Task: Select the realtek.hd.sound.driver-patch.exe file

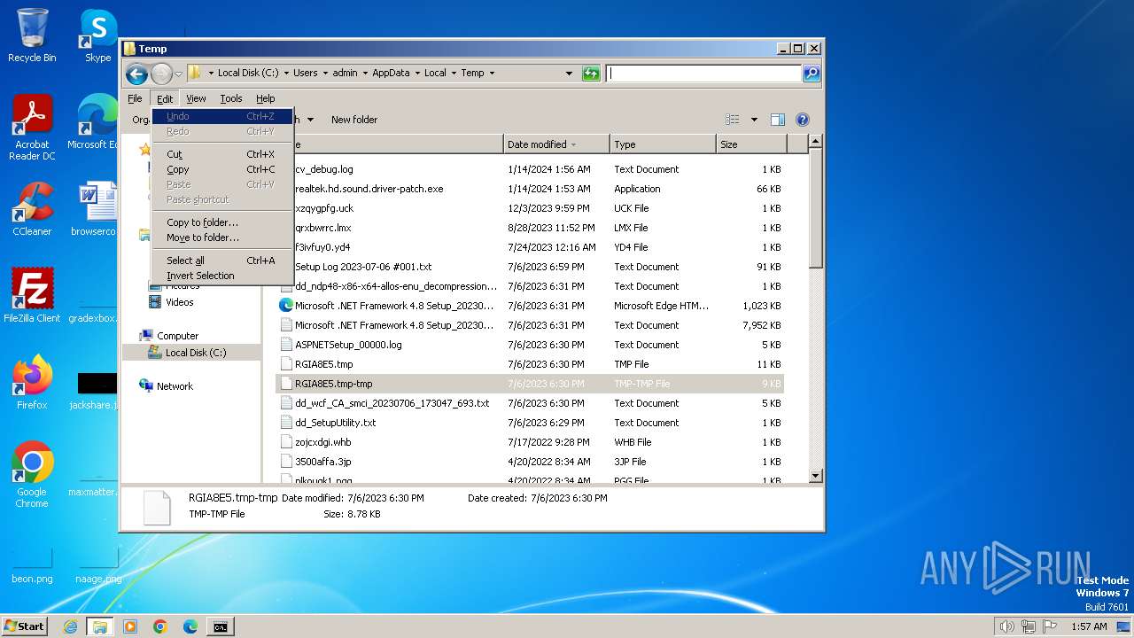Action: click(x=530, y=189)
